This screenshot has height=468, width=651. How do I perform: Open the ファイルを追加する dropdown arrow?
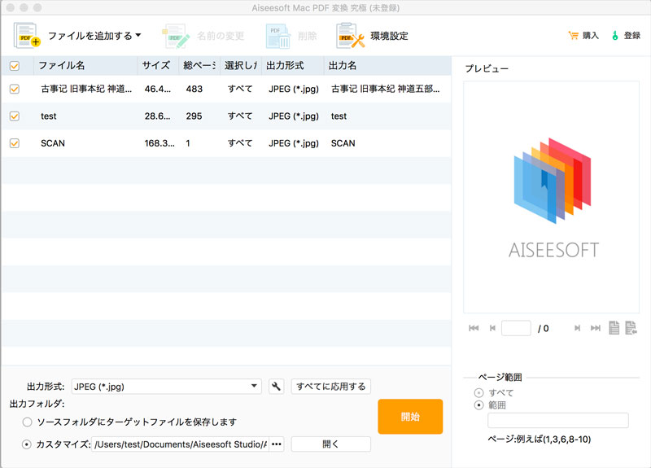(x=138, y=35)
